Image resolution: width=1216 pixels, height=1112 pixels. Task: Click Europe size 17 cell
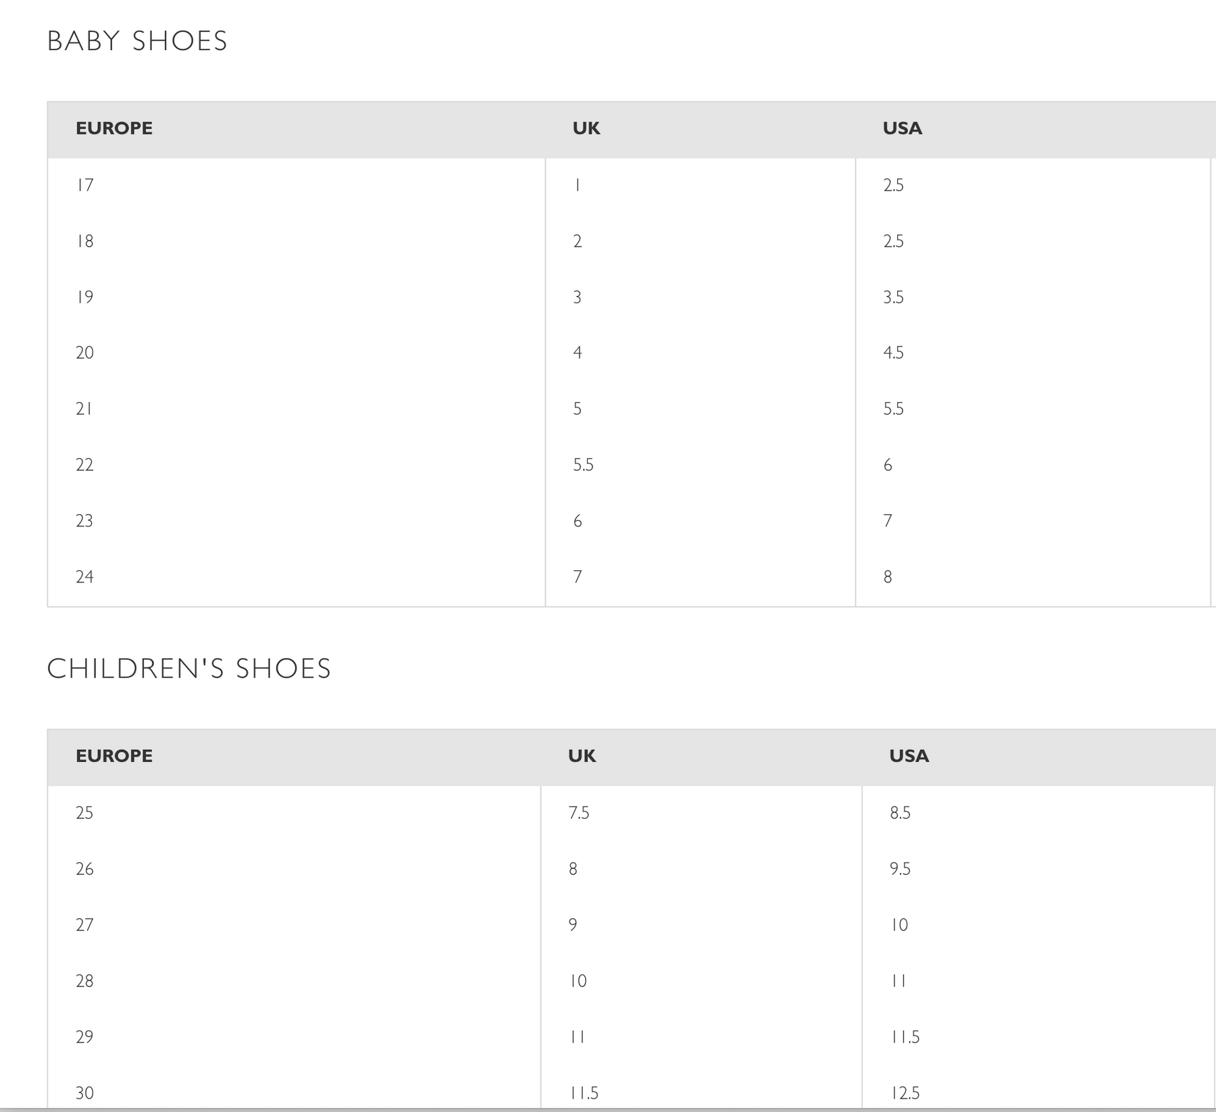pos(85,185)
